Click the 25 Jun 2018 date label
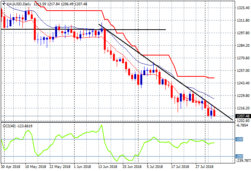The height and width of the screenshot is (171, 251). [x=132, y=167]
